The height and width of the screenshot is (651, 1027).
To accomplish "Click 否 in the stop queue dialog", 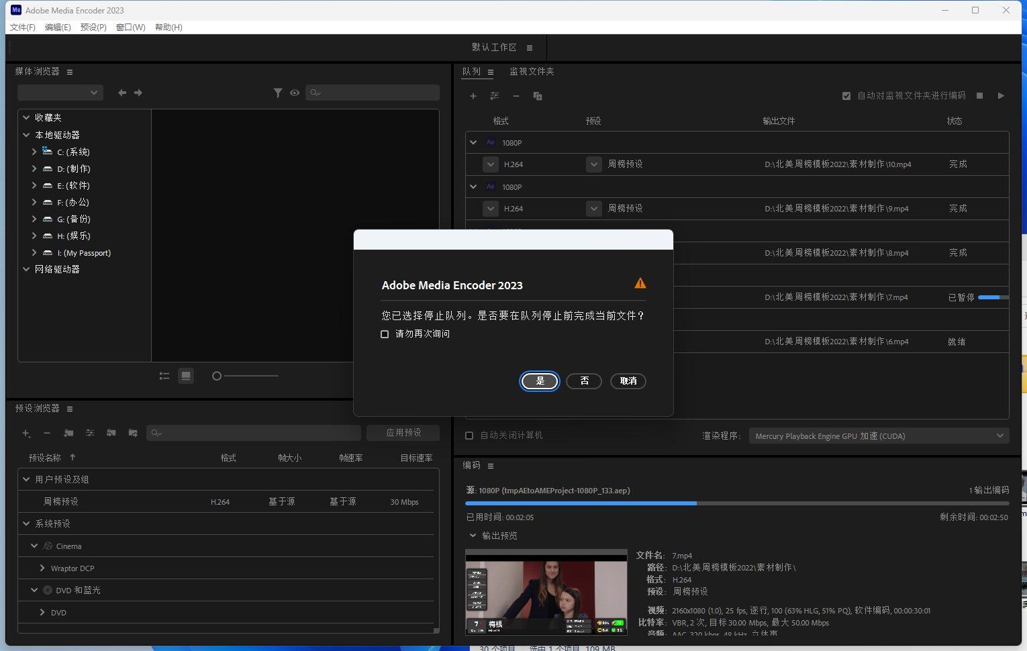I will click(x=584, y=381).
